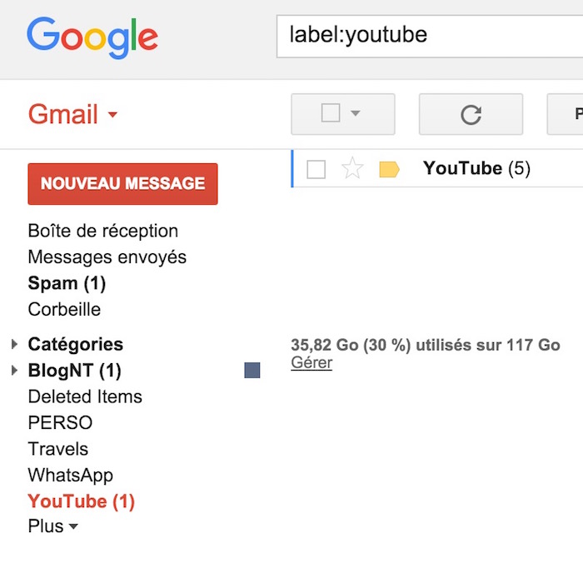This screenshot has width=583, height=563.
Task: Click the Gérer storage link
Action: tap(311, 363)
